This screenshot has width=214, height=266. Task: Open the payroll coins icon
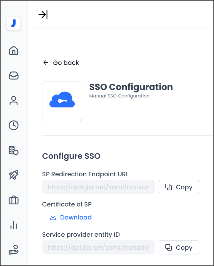(13, 150)
